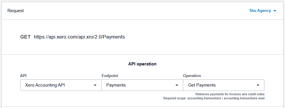This screenshot has width=285, height=108.
Task: Click the Endpoint field label
Action: point(110,76)
